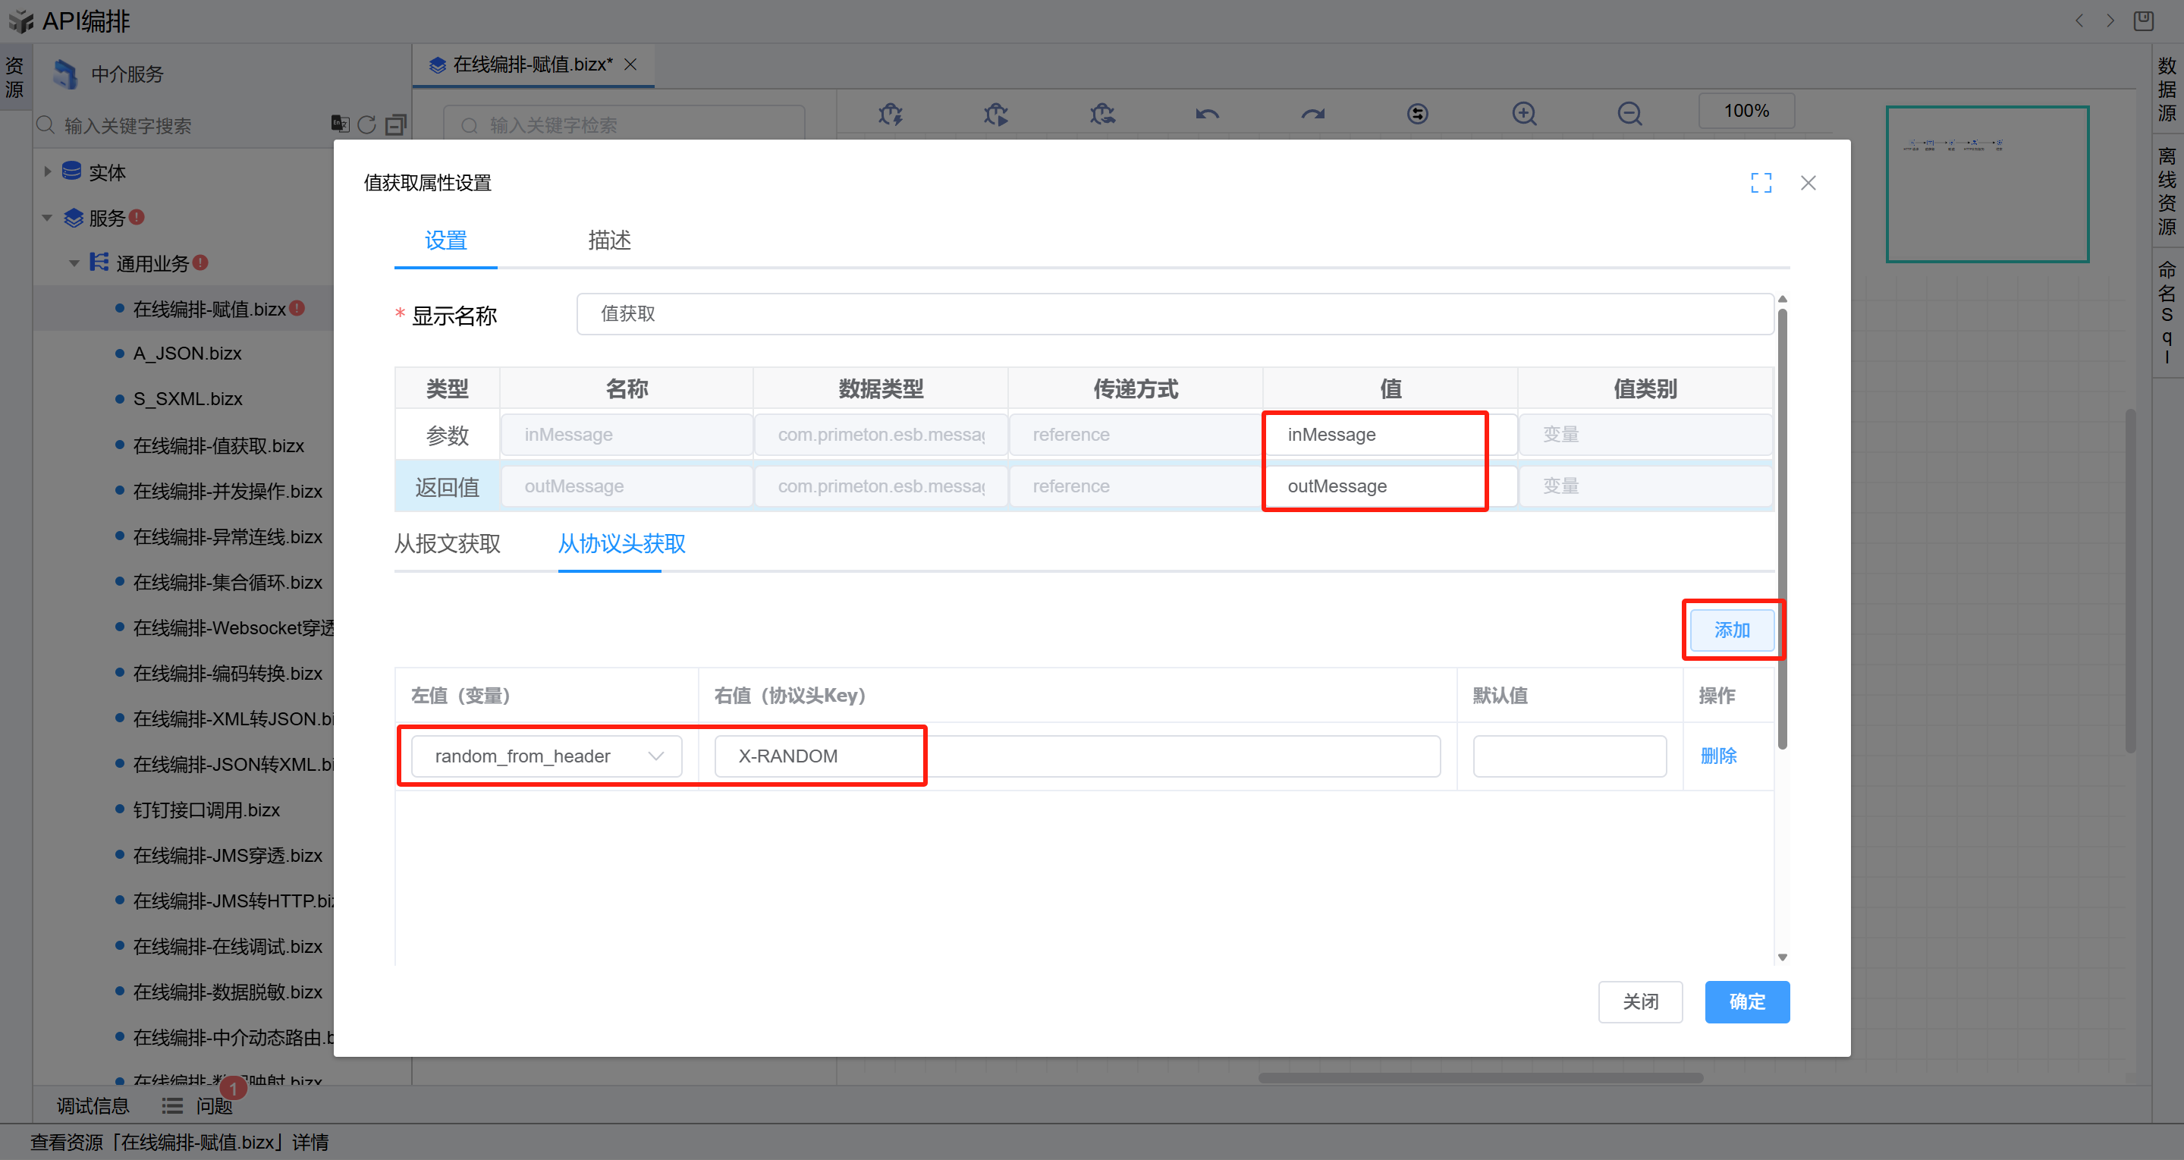Collapse the 通用业务 tree node
Screen dimensions: 2184x1160
tap(74, 262)
